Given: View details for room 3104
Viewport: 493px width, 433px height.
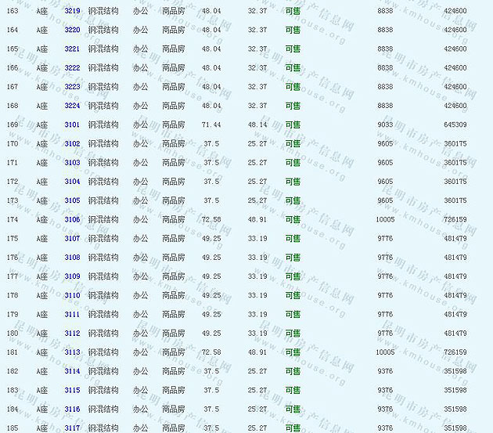Looking at the screenshot, I should click(x=72, y=182).
